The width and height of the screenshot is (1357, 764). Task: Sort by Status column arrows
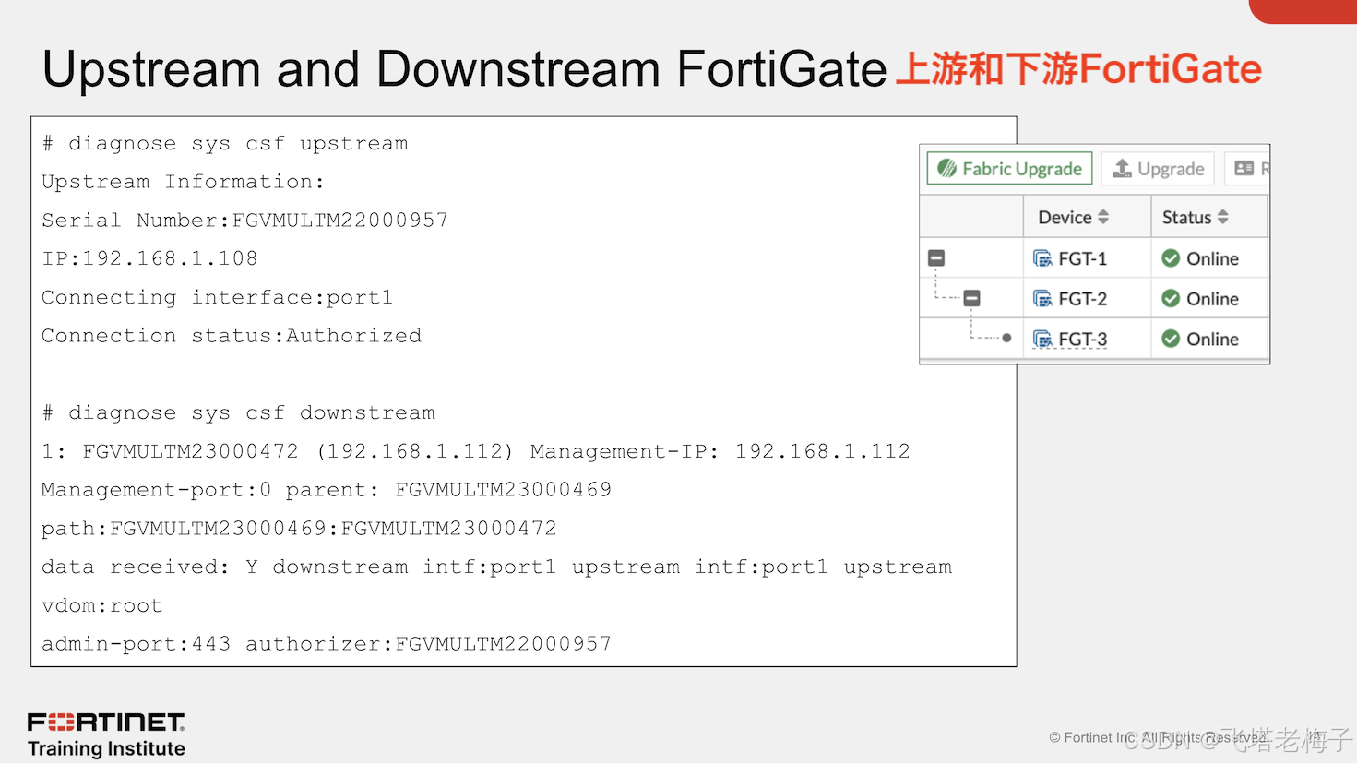(x=1222, y=217)
